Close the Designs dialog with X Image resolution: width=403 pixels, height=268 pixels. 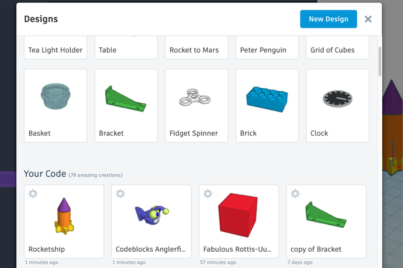pyautogui.click(x=369, y=19)
